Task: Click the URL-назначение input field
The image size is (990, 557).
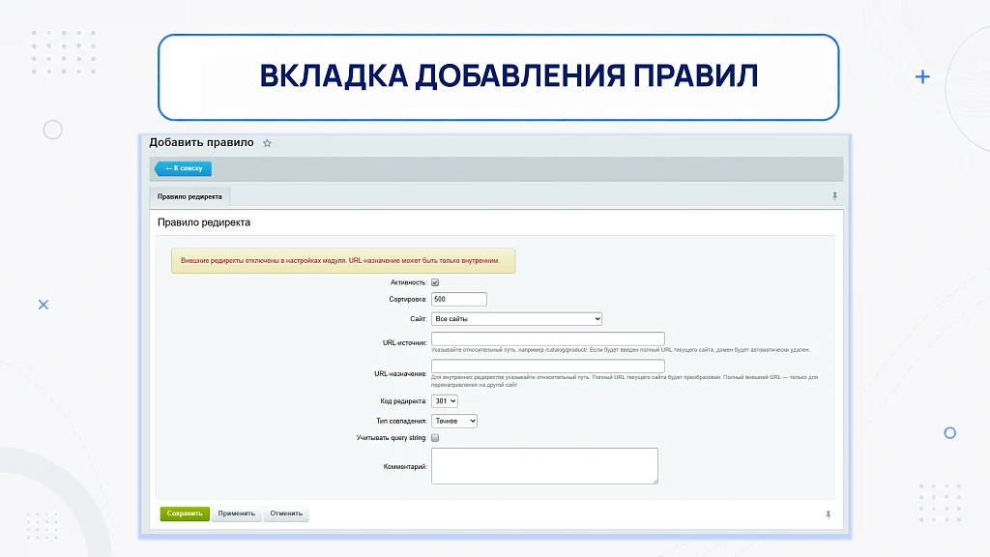Action: (548, 366)
